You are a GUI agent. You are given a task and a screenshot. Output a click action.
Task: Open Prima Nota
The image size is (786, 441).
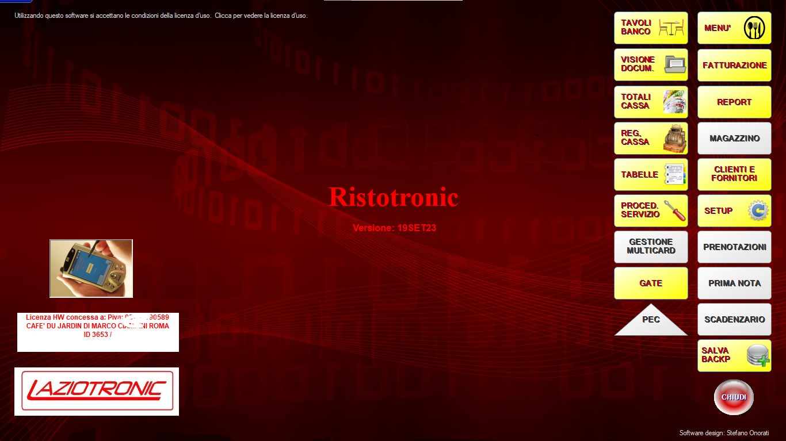click(734, 283)
